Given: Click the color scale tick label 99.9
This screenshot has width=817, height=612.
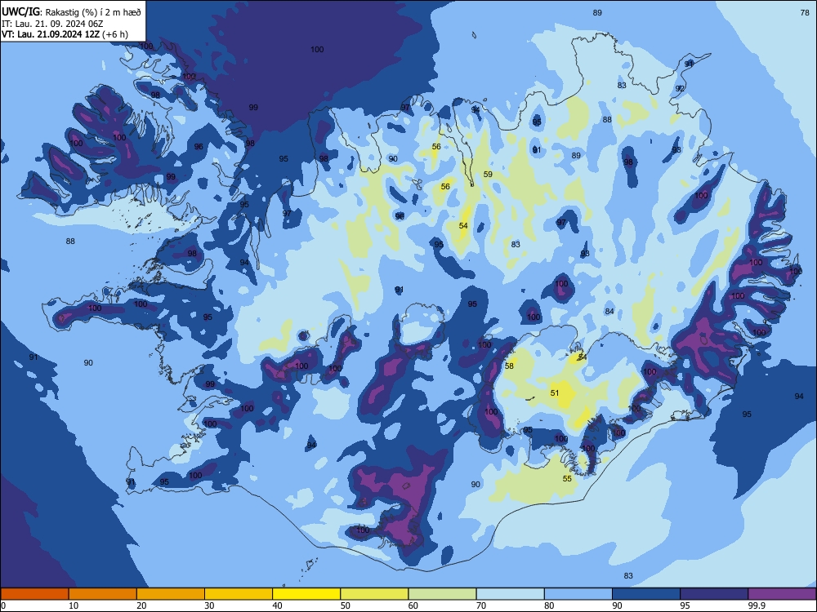Looking at the screenshot, I should pyautogui.click(x=757, y=605).
